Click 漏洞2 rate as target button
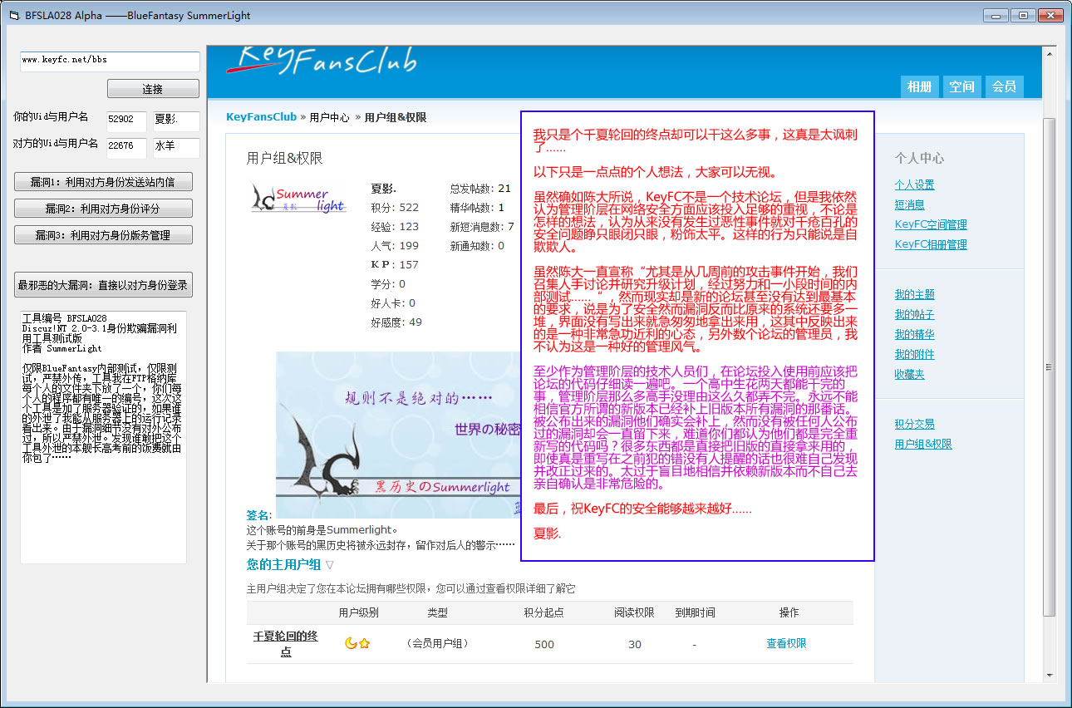This screenshot has width=1072, height=708. (x=103, y=209)
